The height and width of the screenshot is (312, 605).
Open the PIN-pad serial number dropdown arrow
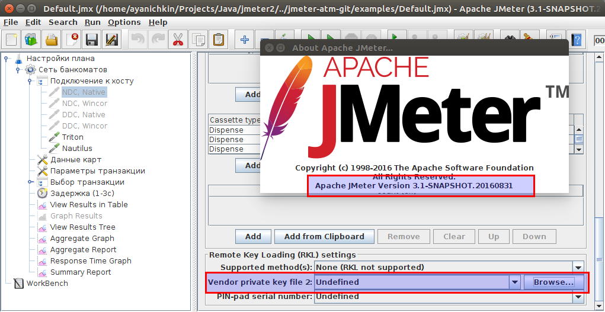[x=578, y=297]
